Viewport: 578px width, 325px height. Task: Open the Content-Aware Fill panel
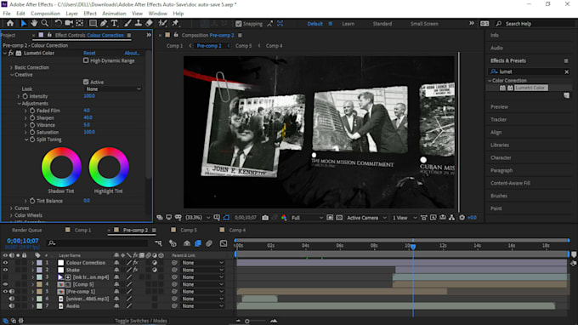point(510,183)
